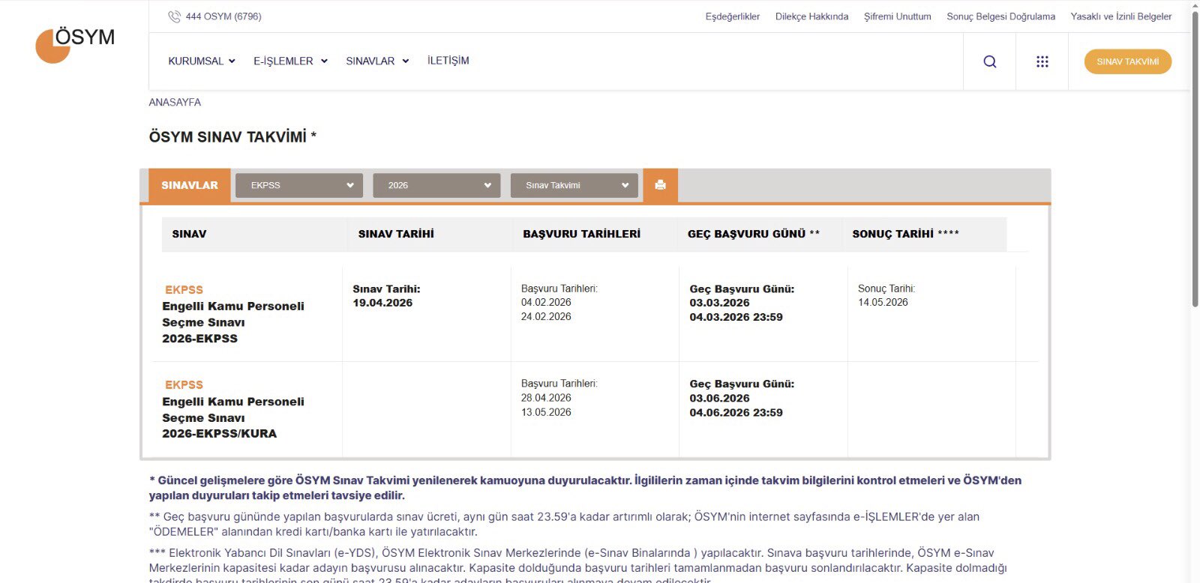Open the Sınav Takvimi filter dropdown
The image size is (1200, 583).
(574, 185)
